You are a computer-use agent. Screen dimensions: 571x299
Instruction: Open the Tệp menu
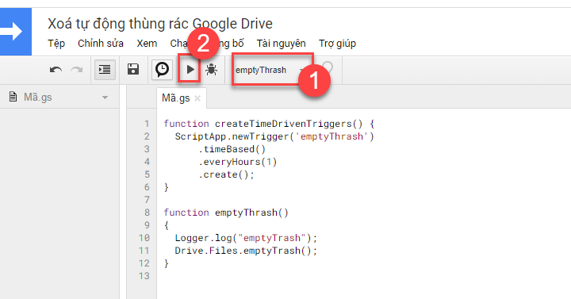pos(56,44)
